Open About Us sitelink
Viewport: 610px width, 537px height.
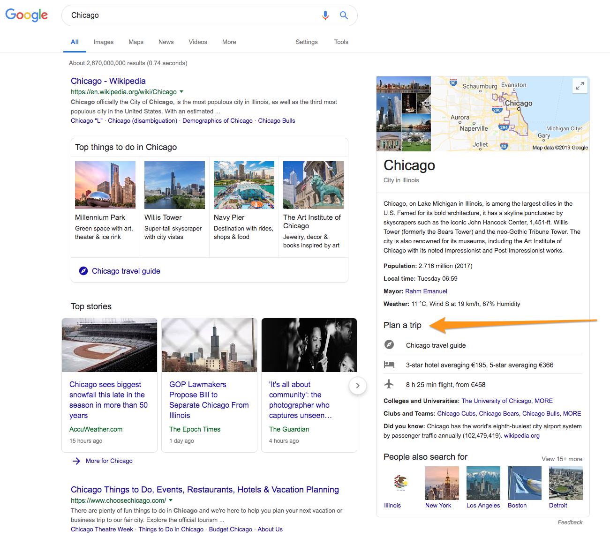270,530
